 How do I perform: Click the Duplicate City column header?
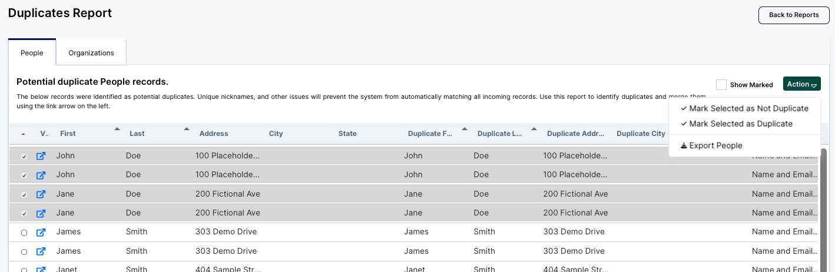tap(641, 134)
